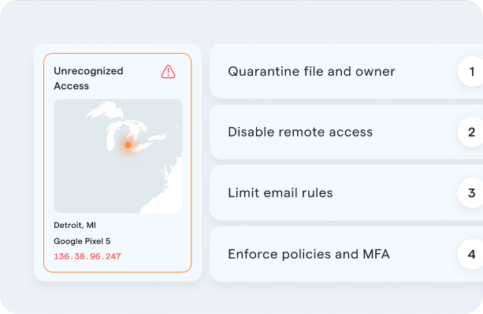The image size is (483, 314).
Task: Click the orange location dot on map
Action: pyautogui.click(x=128, y=144)
